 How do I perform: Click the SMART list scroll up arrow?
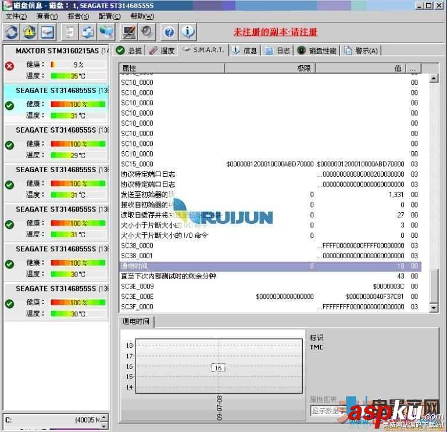pyautogui.click(x=434, y=78)
